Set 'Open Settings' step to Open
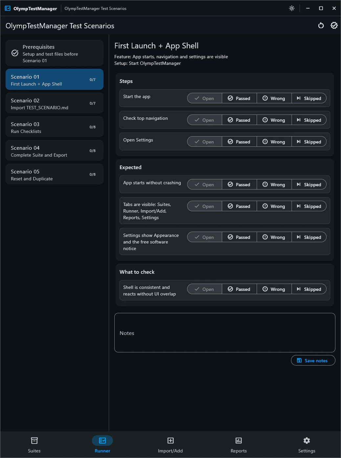The width and height of the screenshot is (341, 458). (x=205, y=141)
